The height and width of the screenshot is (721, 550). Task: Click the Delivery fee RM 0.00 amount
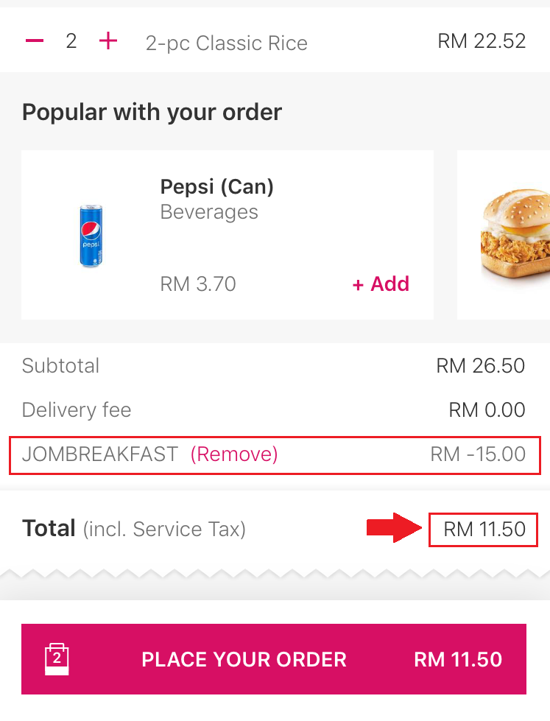[x=487, y=410]
